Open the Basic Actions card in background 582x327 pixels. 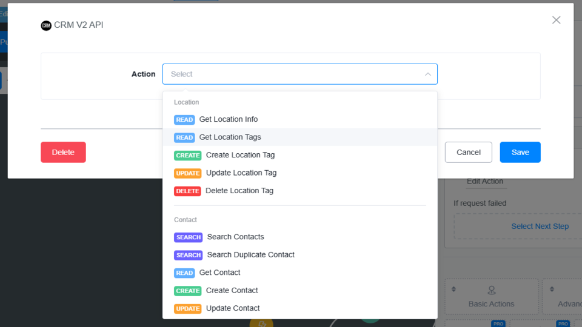tap(492, 297)
